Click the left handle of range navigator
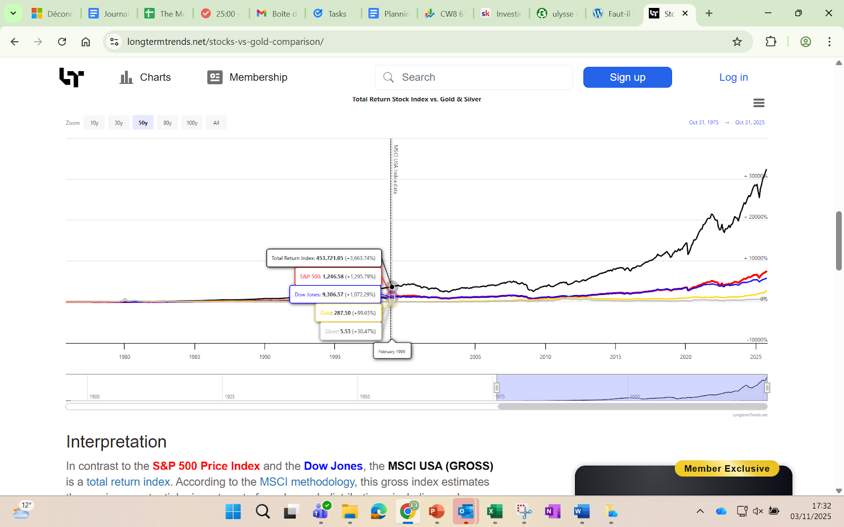This screenshot has width=844, height=527. click(x=496, y=388)
